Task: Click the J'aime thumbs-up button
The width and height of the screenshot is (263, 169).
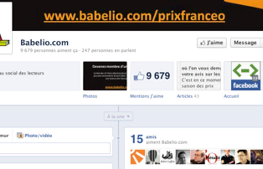Action: point(212,43)
